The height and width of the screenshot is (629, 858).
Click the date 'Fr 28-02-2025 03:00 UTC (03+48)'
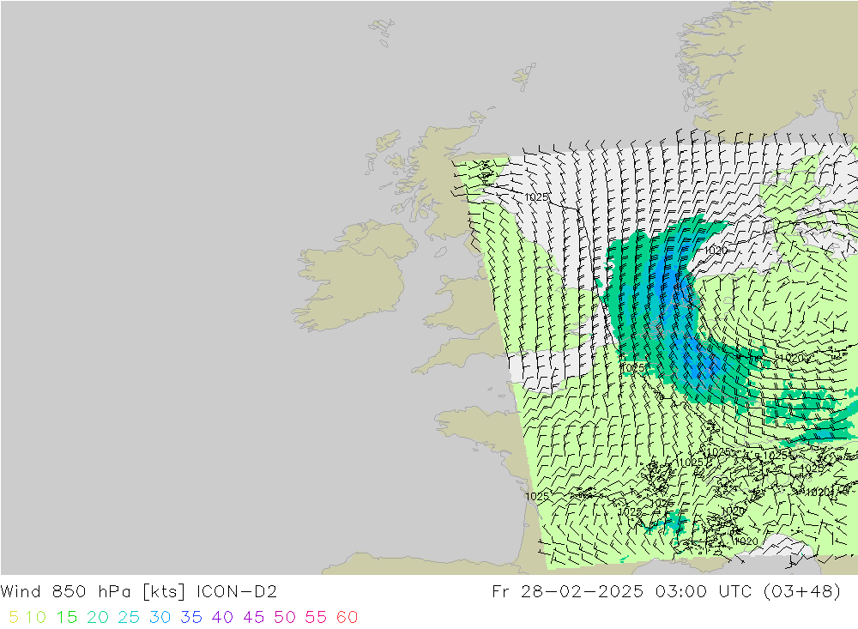(x=666, y=591)
